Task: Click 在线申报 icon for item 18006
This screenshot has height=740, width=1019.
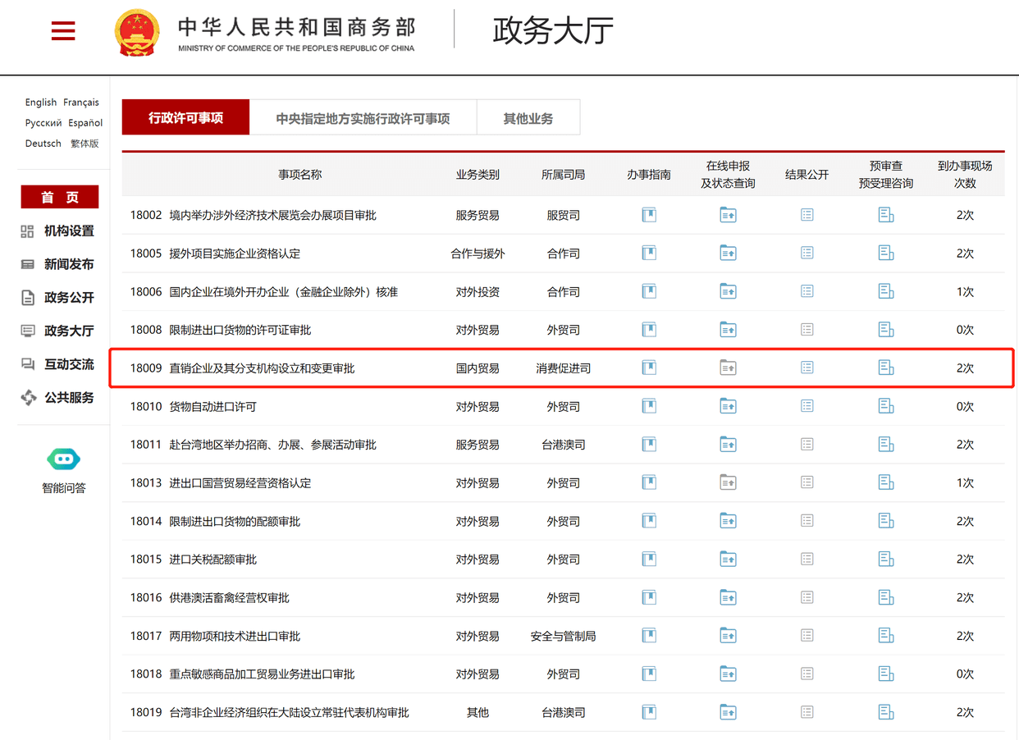Action: 728,291
